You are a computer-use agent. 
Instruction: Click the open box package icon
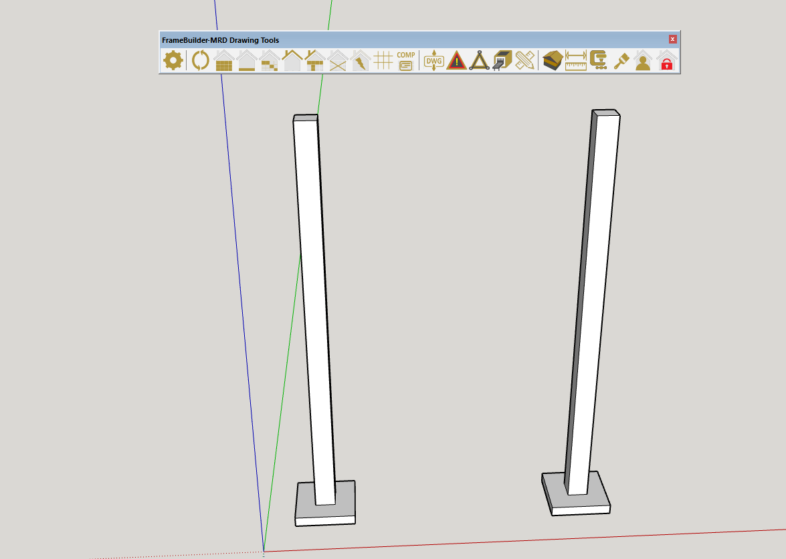click(553, 60)
